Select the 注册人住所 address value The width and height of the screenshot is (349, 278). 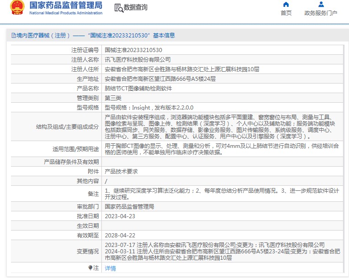pyautogui.click(x=182, y=69)
